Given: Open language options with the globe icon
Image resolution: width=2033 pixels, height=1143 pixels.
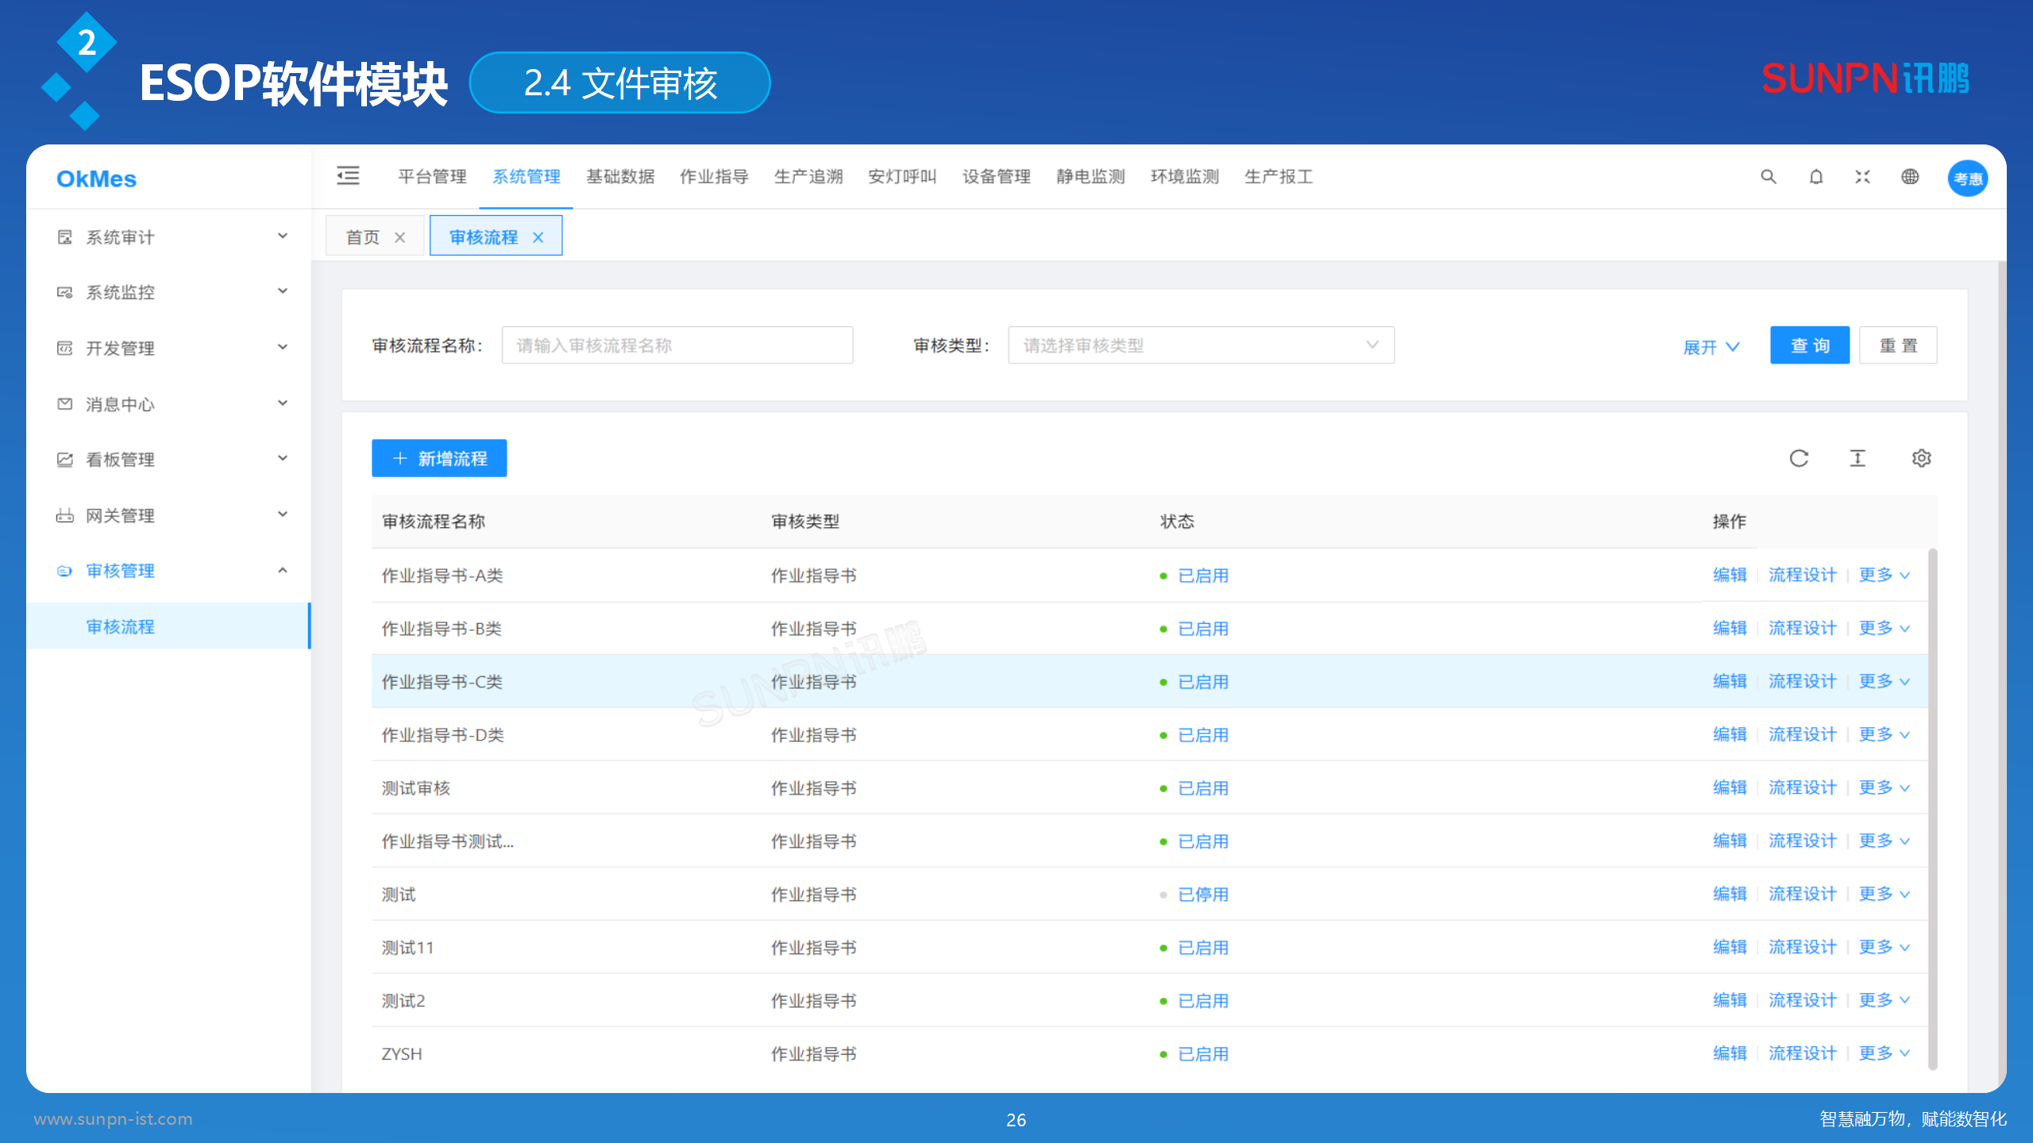Looking at the screenshot, I should pos(1911,177).
